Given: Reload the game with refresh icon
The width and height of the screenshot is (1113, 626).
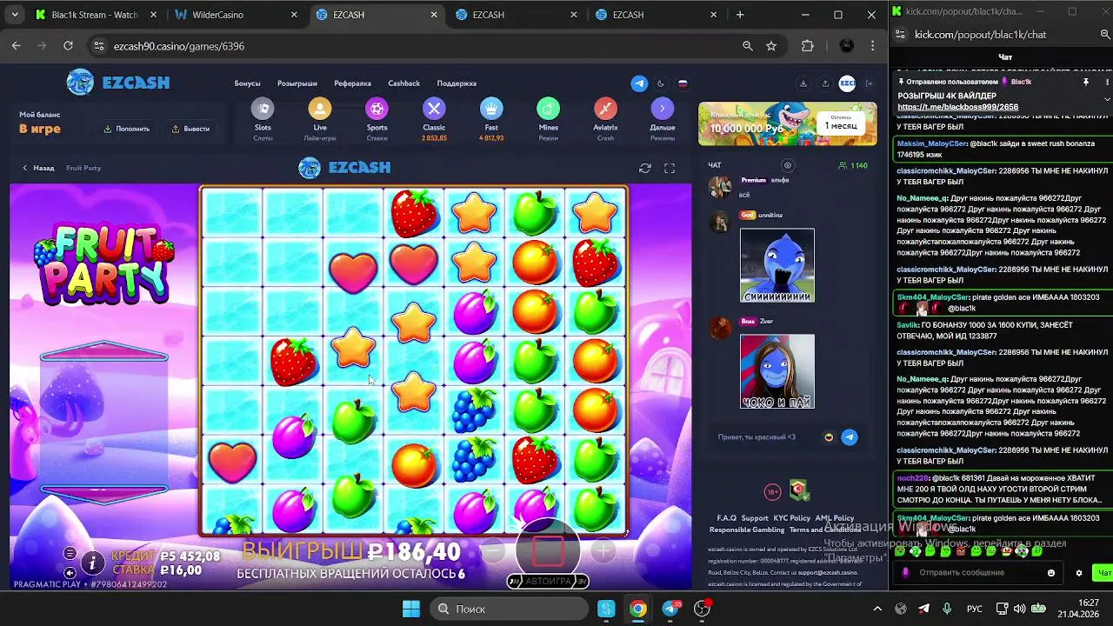Looking at the screenshot, I should point(645,168).
